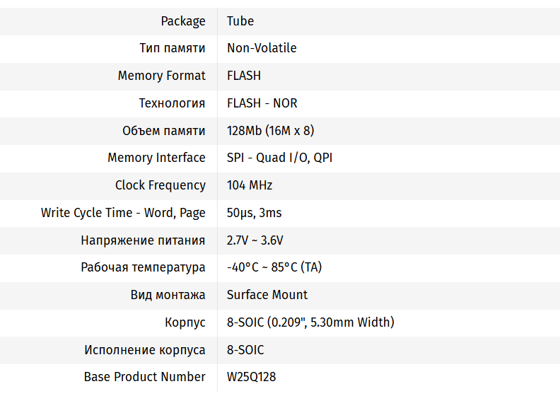
Task: Click the Memory Interface label
Action: (156, 158)
